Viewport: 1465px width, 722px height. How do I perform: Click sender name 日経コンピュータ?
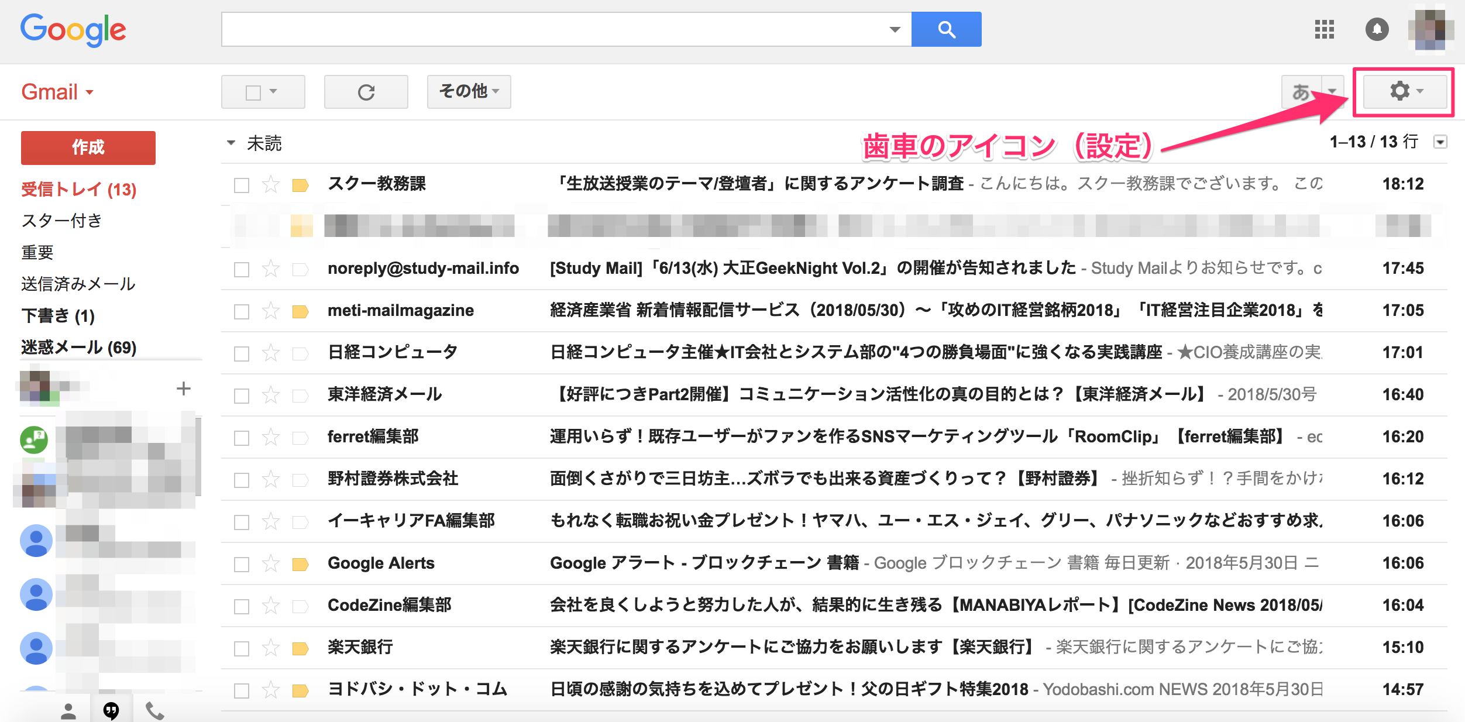pyautogui.click(x=393, y=352)
